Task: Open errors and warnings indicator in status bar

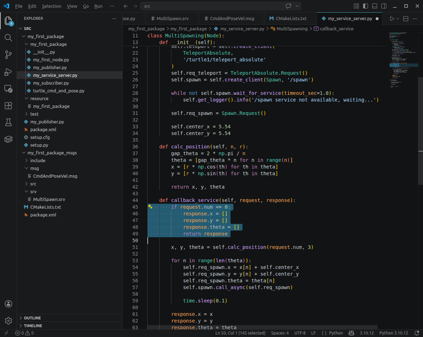Action: pyautogui.click(x=25, y=333)
